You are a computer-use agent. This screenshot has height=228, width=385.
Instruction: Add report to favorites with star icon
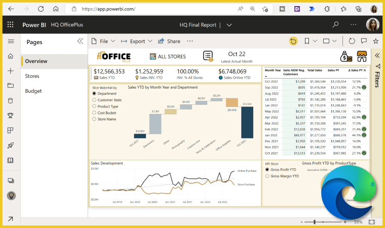[x=375, y=41]
